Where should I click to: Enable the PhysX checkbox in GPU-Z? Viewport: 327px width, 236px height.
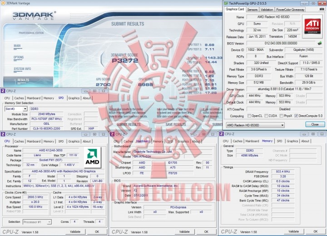(x=281, y=116)
